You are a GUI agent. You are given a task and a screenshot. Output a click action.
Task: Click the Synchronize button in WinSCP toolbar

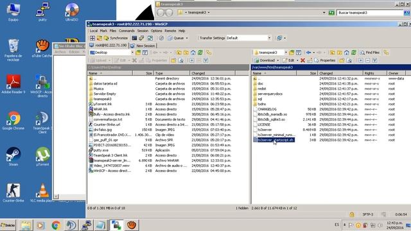tap(116, 38)
